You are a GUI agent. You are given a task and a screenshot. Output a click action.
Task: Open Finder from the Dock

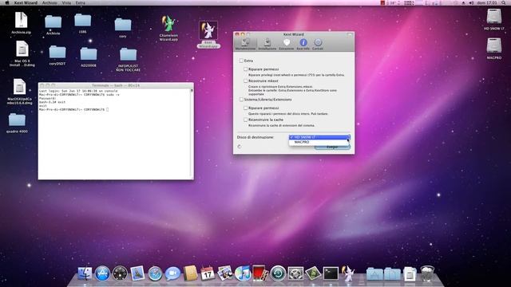[x=85, y=273]
